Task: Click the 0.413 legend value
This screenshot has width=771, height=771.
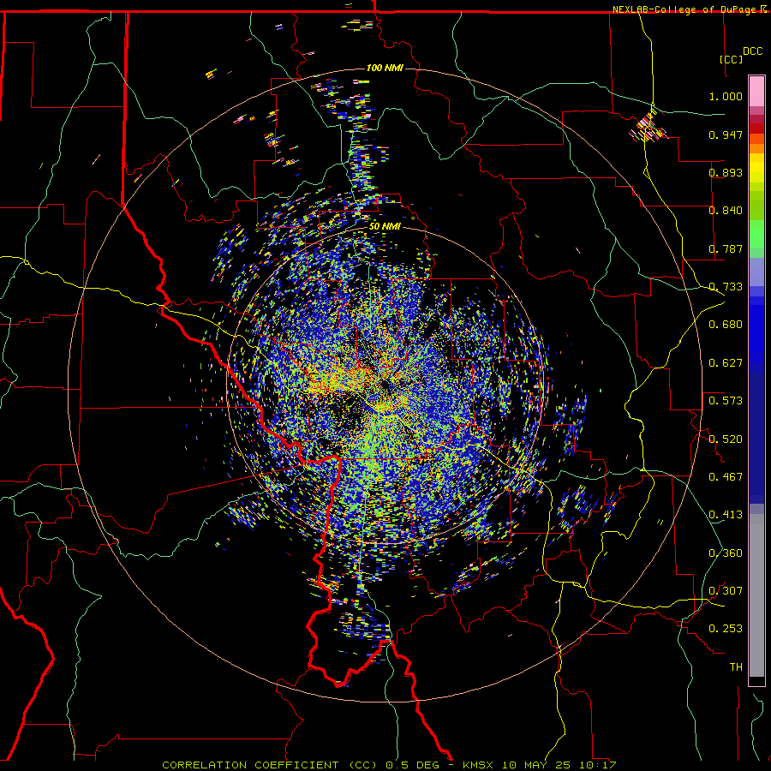Action: coord(726,515)
